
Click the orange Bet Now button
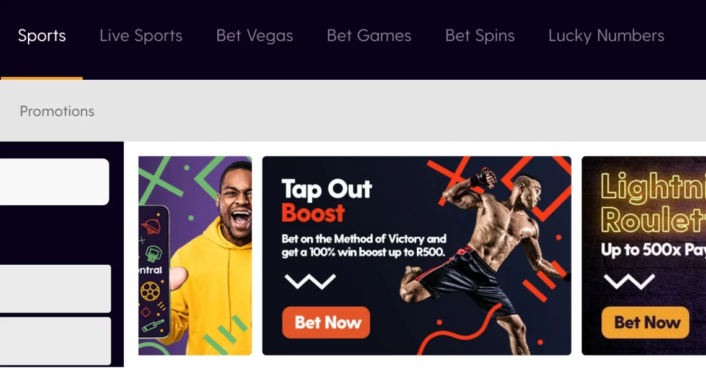click(x=326, y=323)
